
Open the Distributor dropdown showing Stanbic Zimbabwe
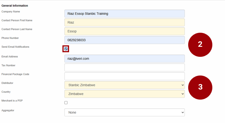(x=125, y=85)
